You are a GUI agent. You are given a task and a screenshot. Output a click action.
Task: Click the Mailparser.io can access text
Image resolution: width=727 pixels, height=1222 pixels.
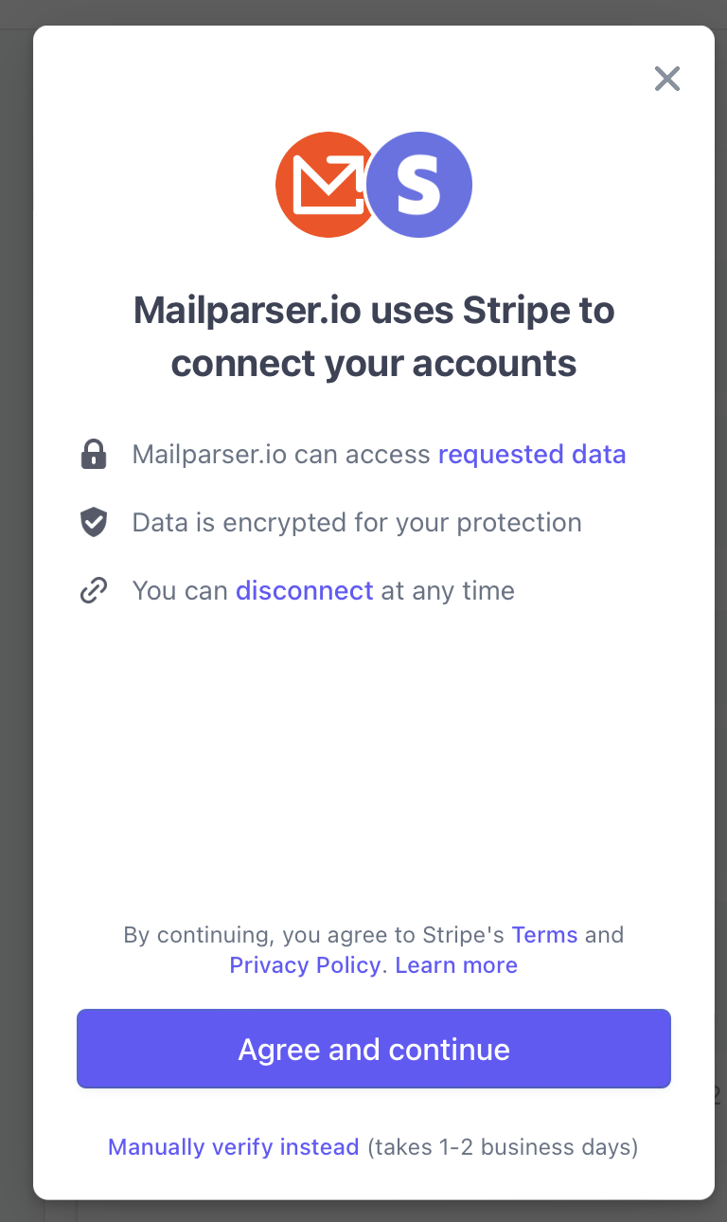click(281, 455)
